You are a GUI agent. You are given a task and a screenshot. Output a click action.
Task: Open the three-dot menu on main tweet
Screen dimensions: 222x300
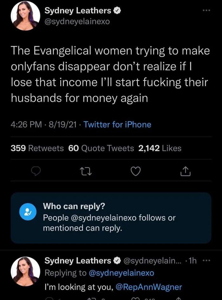pos(207,10)
